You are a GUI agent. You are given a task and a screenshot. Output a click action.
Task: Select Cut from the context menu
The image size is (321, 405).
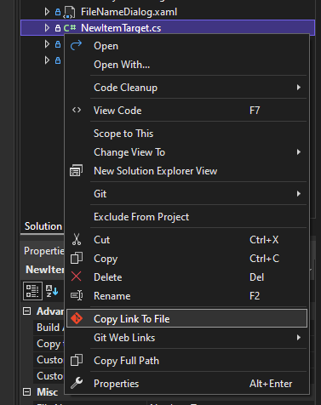point(186,240)
